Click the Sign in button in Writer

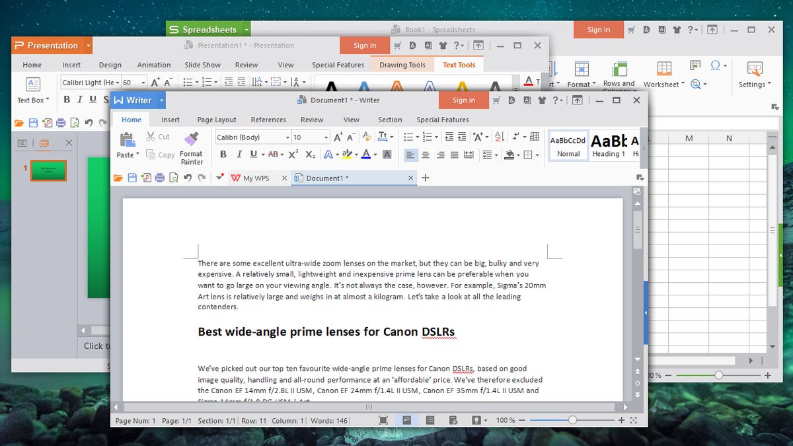(x=463, y=100)
